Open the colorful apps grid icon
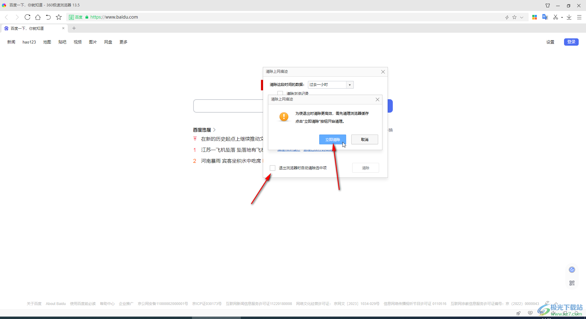 tap(534, 17)
